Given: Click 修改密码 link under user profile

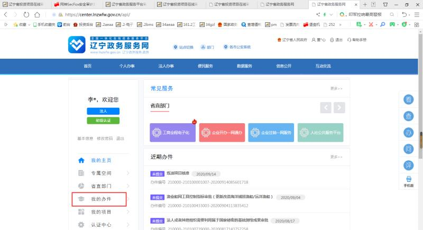Looking at the screenshot, I should click(x=105, y=139).
